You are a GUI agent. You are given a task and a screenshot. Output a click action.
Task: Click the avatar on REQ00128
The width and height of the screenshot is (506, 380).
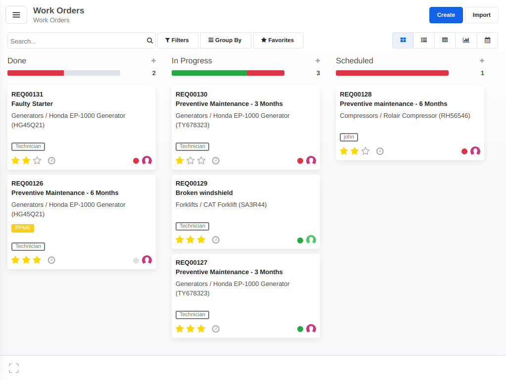(x=475, y=151)
